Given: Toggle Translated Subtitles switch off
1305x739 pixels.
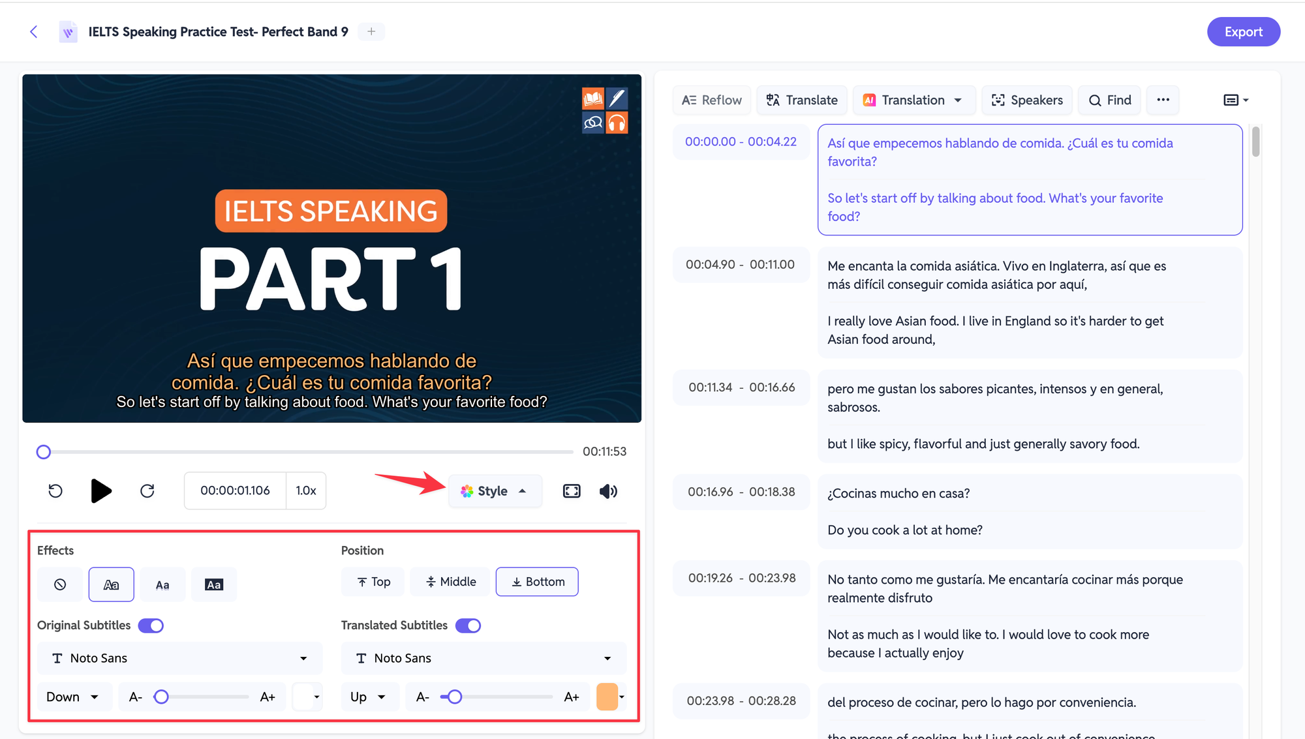Looking at the screenshot, I should pyautogui.click(x=468, y=626).
